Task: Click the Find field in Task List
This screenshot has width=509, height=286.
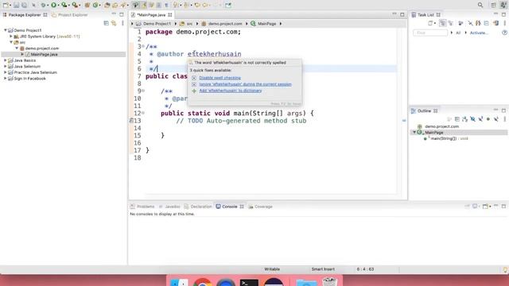Action: (x=430, y=33)
